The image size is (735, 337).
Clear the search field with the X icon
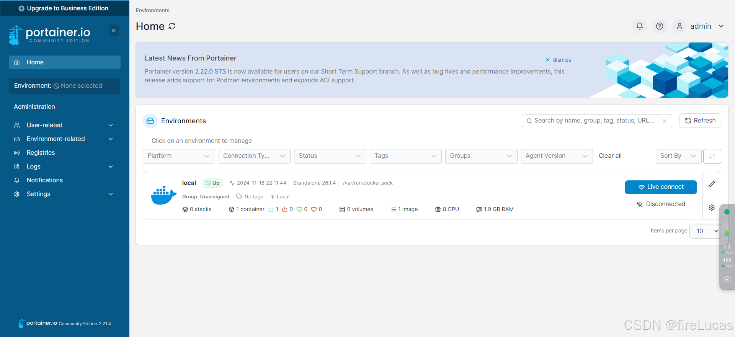coord(665,121)
